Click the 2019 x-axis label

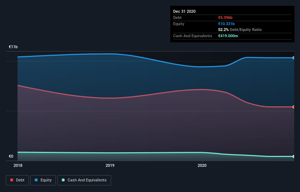click(x=110, y=165)
